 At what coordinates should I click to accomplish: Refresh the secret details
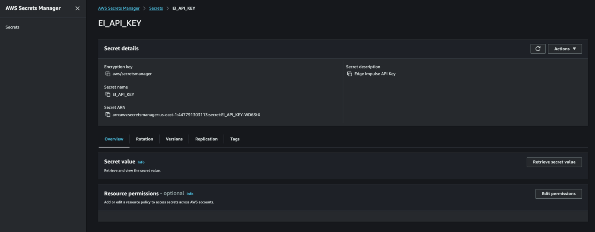point(538,49)
